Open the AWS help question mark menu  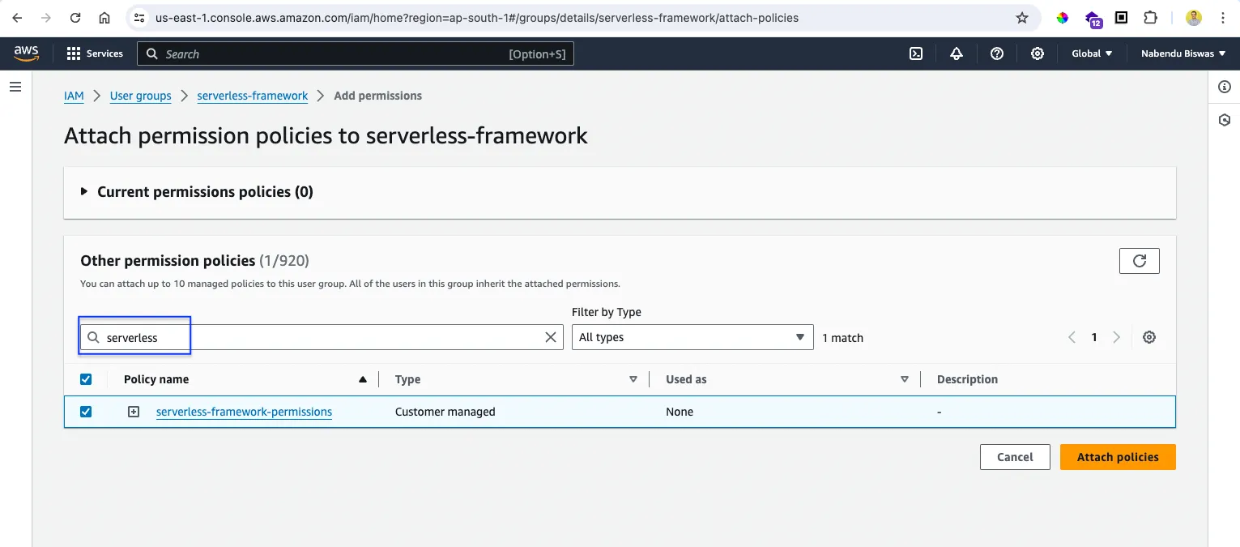click(x=997, y=53)
